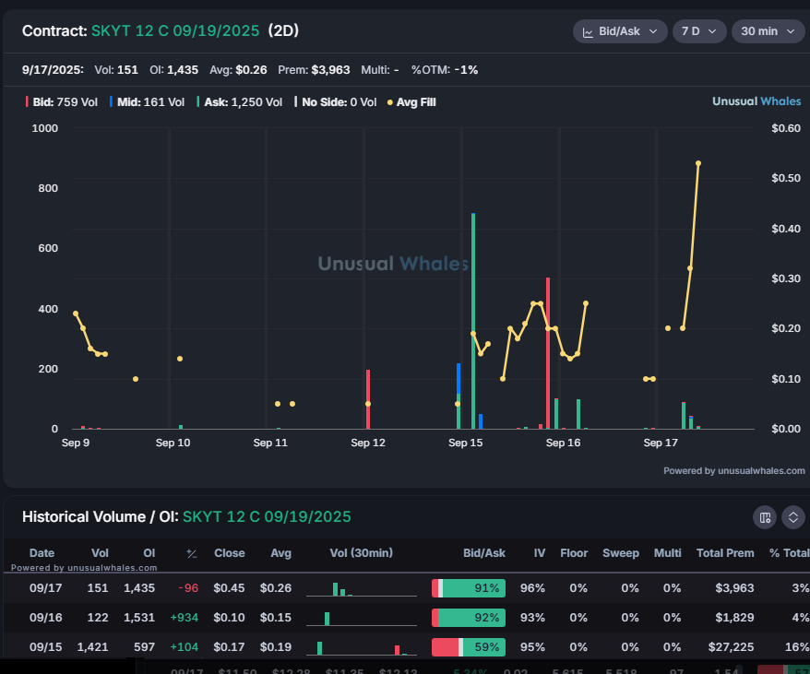Click the highest Avg Fill point on Sep 17
810x674 pixels.
(698, 163)
